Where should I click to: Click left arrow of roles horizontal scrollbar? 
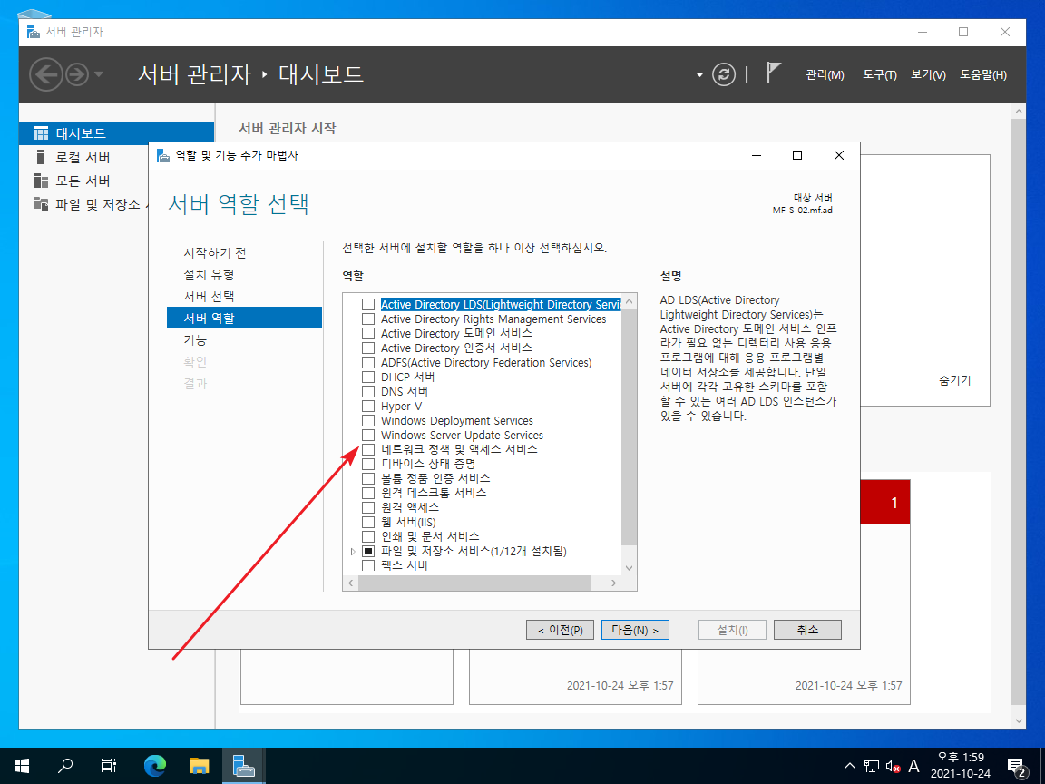tap(350, 583)
